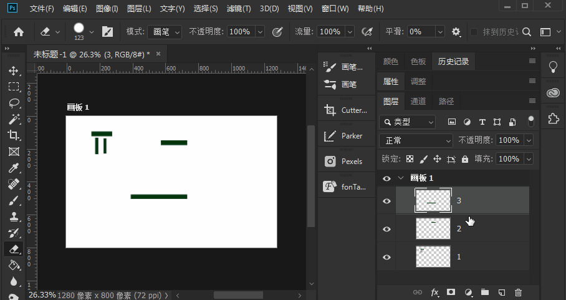Select the Lasso tool
The image size is (566, 300).
point(14,103)
